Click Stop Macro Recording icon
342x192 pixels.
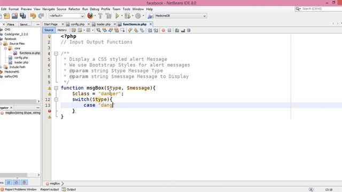coord(169,30)
